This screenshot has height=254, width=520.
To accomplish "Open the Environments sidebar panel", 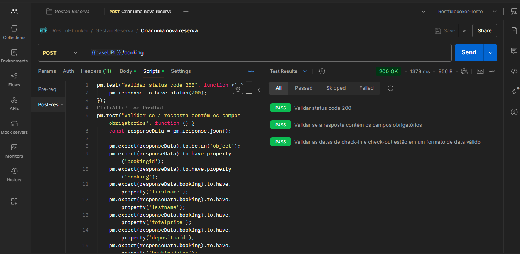I will pyautogui.click(x=14, y=56).
